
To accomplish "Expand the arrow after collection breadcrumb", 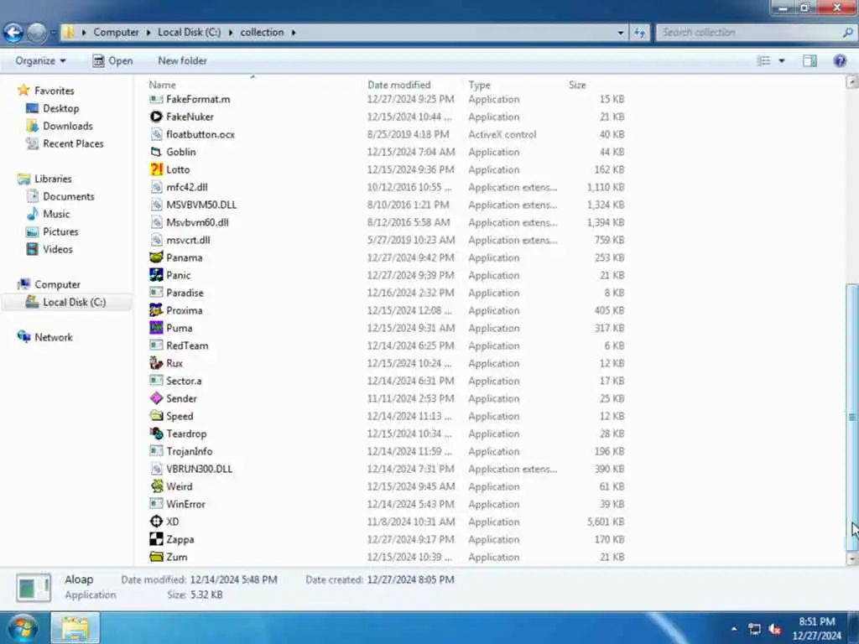I will click(x=294, y=33).
